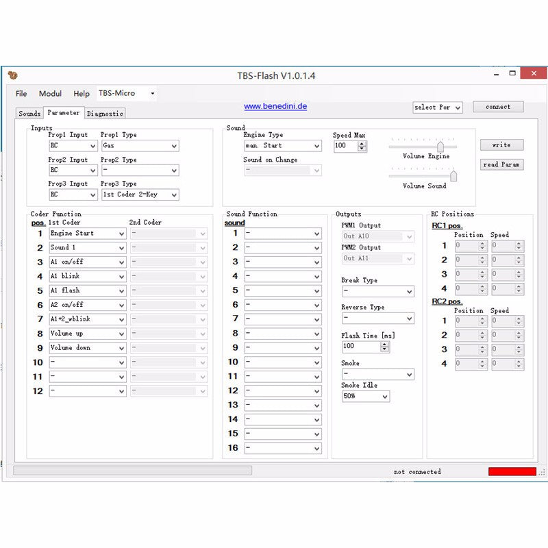The height and width of the screenshot is (548, 548).
Task: Open the File menu
Action: pyautogui.click(x=21, y=94)
